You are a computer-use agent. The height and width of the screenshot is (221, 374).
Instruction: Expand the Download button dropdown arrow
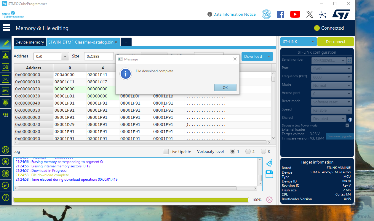[x=269, y=56]
